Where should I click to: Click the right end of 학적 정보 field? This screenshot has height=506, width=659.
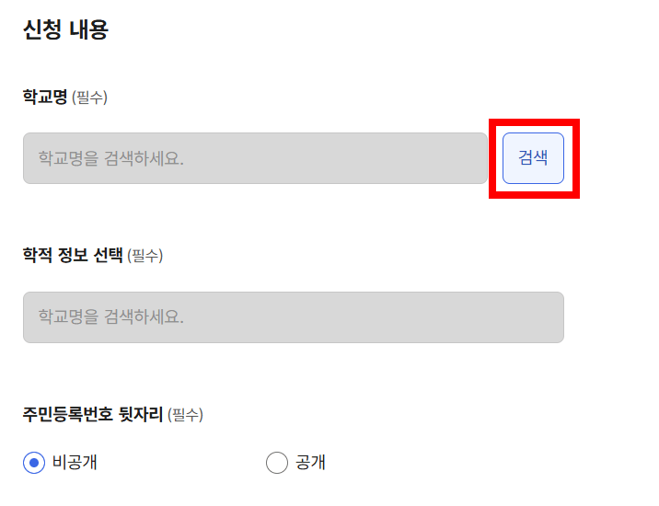(x=548, y=317)
